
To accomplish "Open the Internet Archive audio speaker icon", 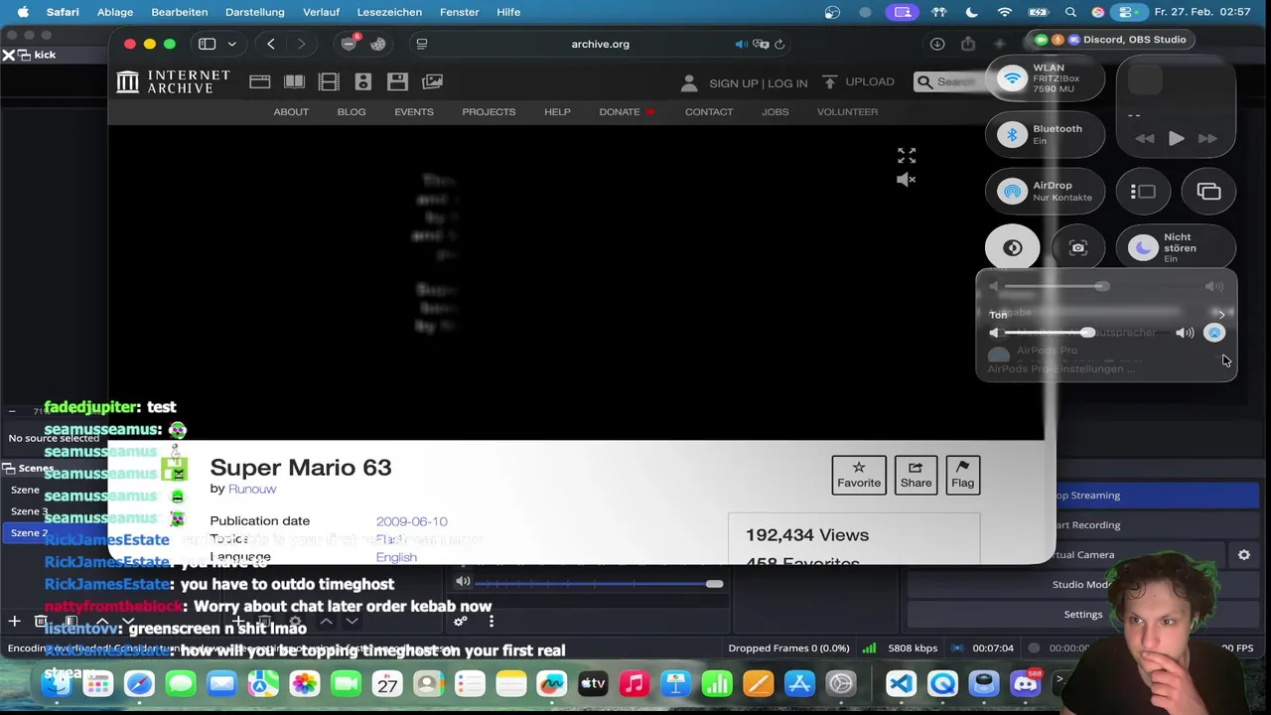I will (x=363, y=82).
